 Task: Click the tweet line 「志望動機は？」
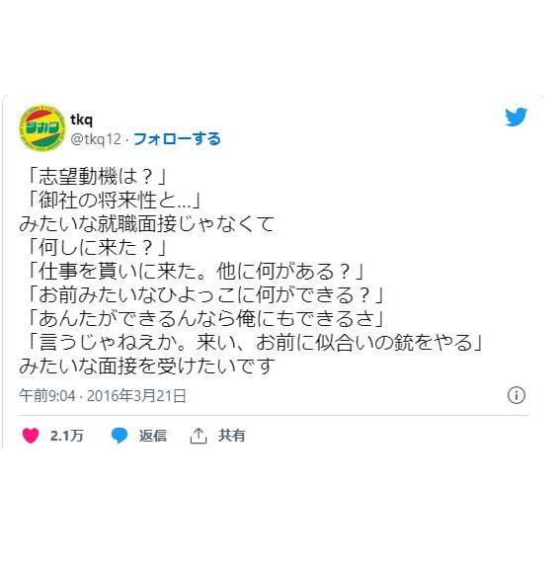(97, 177)
